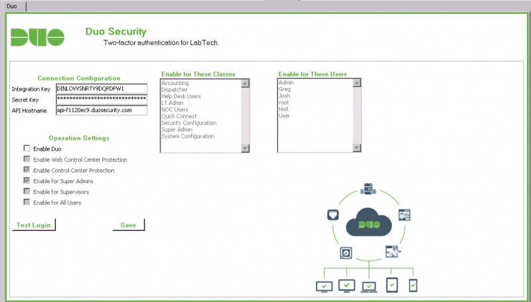Click the server icon atop the diagram
531x302 pixels.
368,189
